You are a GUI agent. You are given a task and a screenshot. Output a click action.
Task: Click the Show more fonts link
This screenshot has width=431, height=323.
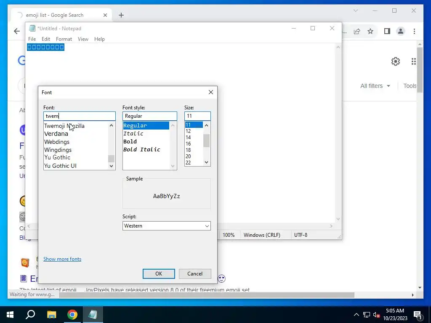62,259
